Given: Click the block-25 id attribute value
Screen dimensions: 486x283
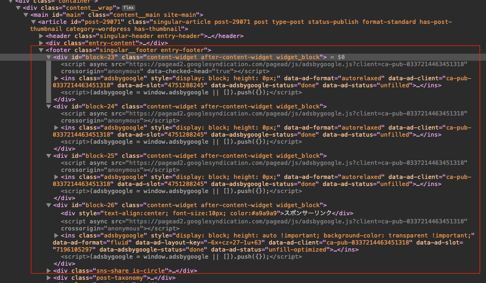Looking at the screenshot, I should [100, 156].
